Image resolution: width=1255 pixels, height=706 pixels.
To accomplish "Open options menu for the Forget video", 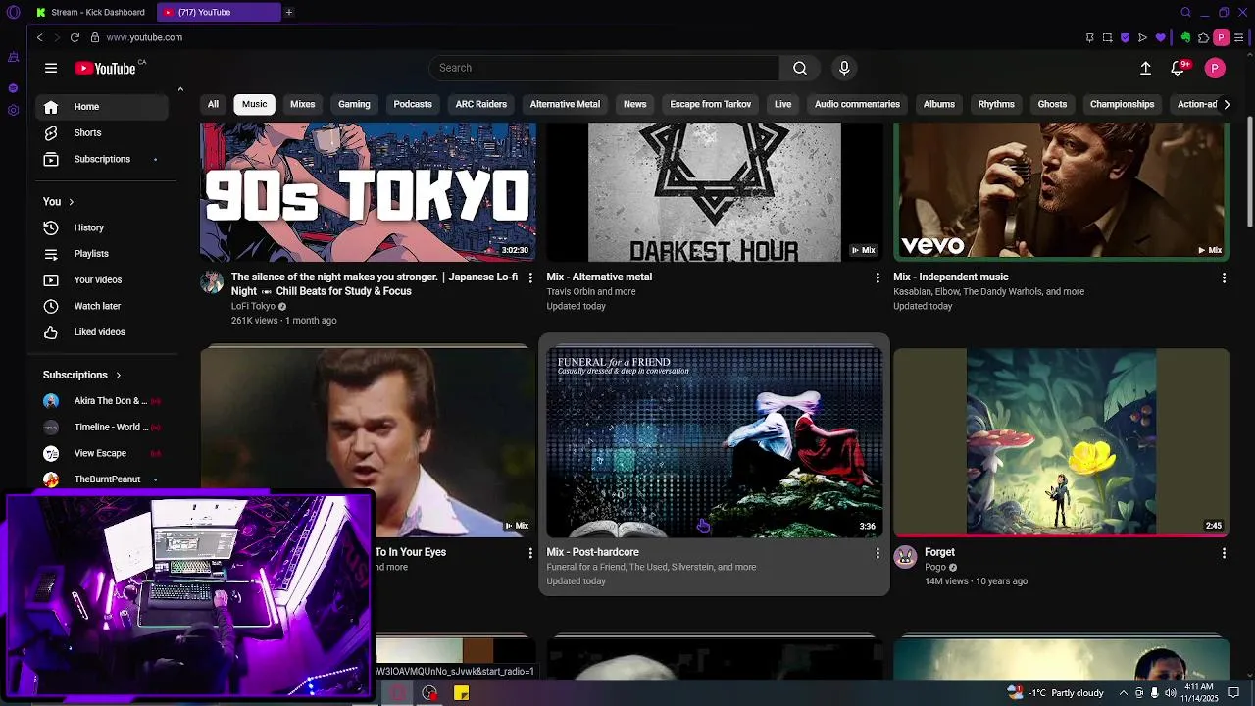I will tap(1224, 553).
